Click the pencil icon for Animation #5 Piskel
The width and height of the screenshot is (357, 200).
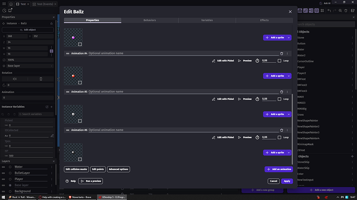point(214,99)
